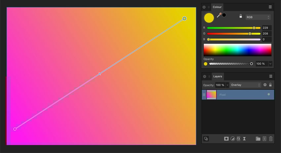Select the black picked-colour swatch
The width and height of the screenshot is (281, 153).
(224, 15)
